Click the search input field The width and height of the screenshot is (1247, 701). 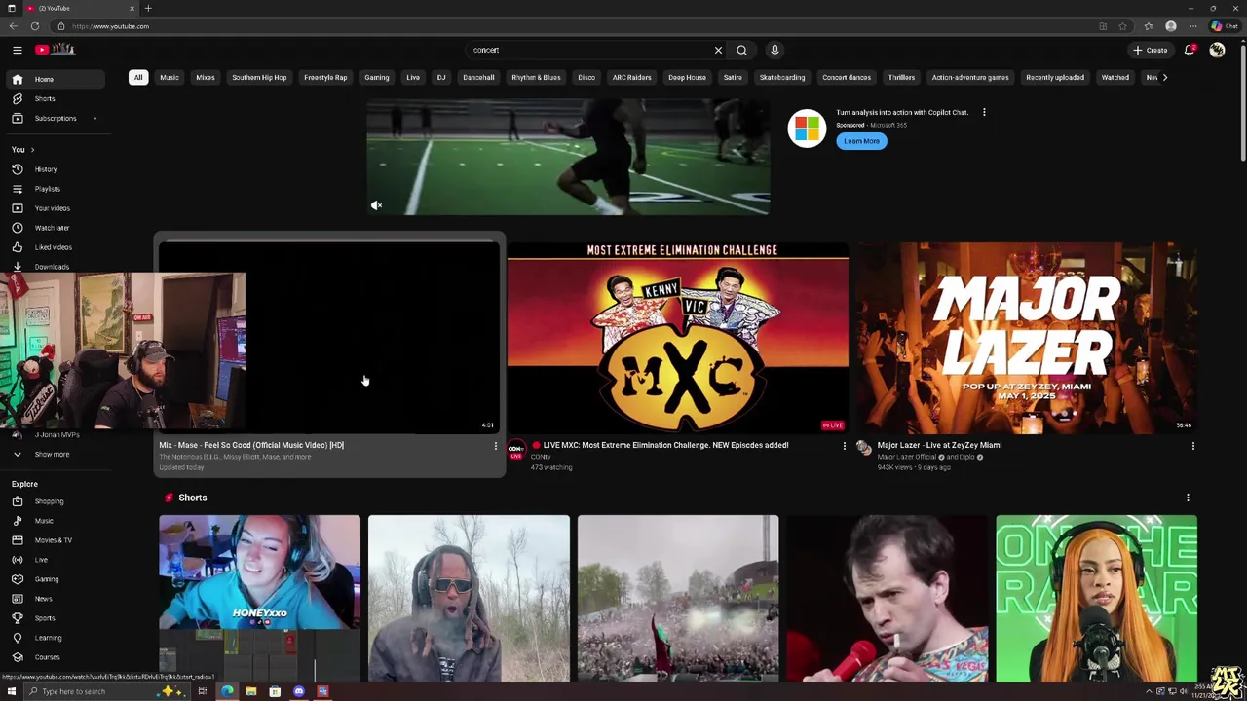point(589,50)
